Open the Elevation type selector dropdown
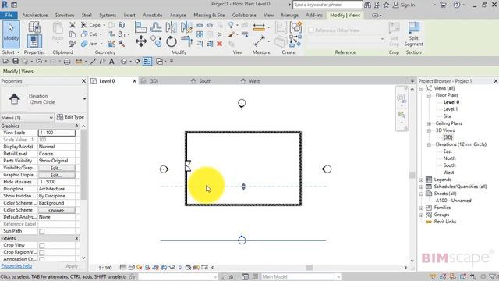 tap(84, 99)
